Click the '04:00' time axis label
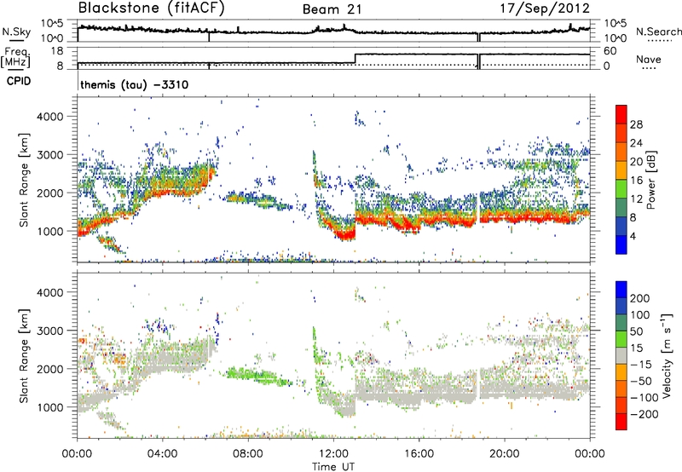 (x=162, y=454)
